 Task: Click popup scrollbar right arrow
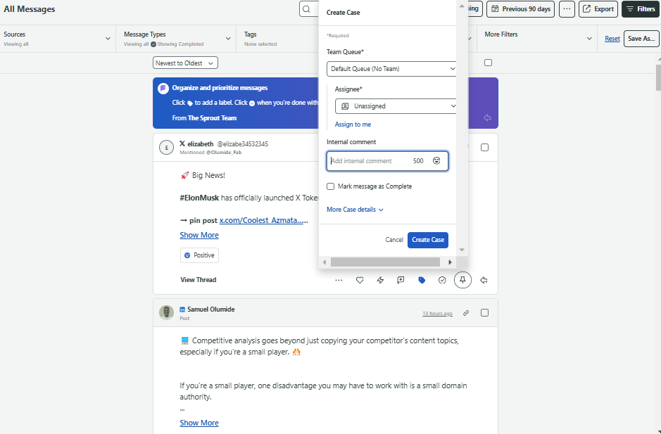(450, 262)
